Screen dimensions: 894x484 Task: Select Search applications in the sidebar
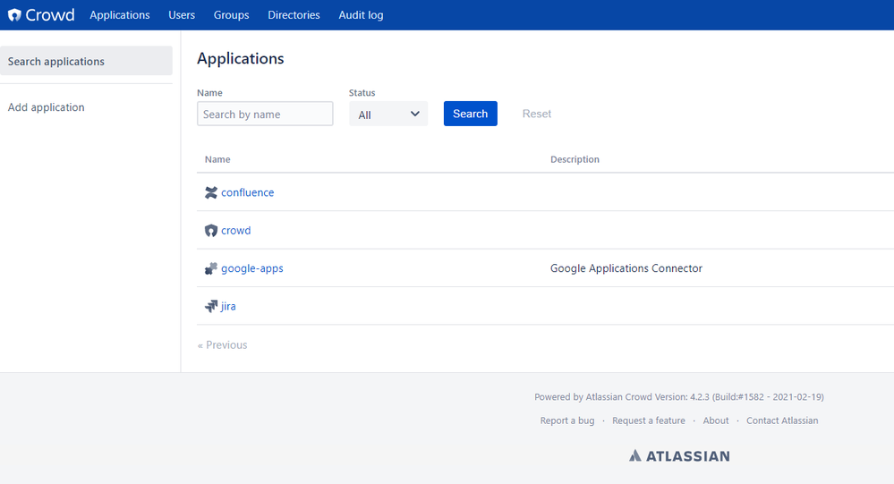point(86,61)
